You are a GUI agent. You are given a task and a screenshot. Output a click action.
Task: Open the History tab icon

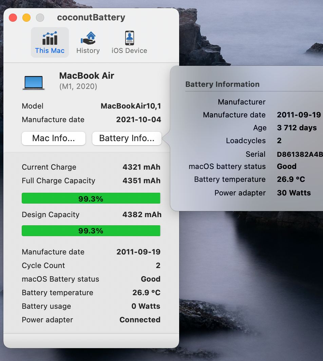point(88,38)
